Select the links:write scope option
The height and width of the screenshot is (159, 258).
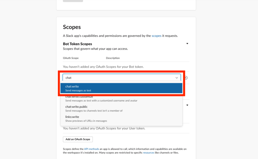(121, 119)
